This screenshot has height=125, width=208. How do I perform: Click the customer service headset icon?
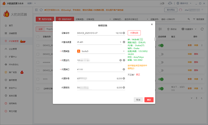[x=170, y=3]
